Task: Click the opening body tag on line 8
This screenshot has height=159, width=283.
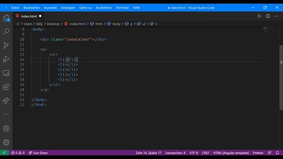Action: (x=38, y=29)
